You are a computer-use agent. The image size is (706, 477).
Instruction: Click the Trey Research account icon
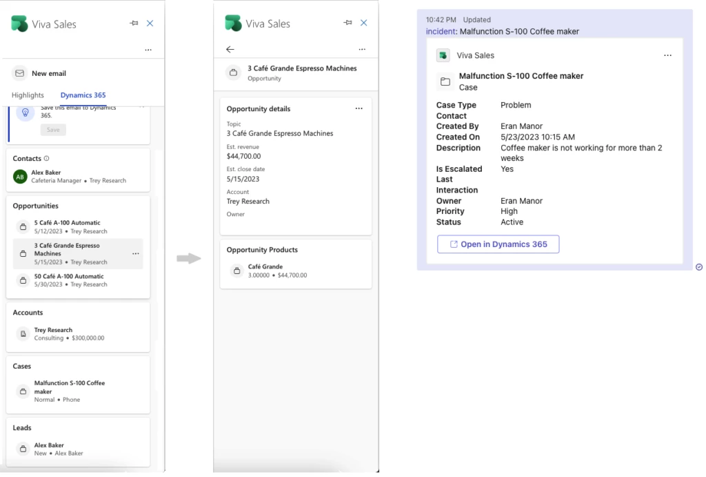click(x=22, y=333)
